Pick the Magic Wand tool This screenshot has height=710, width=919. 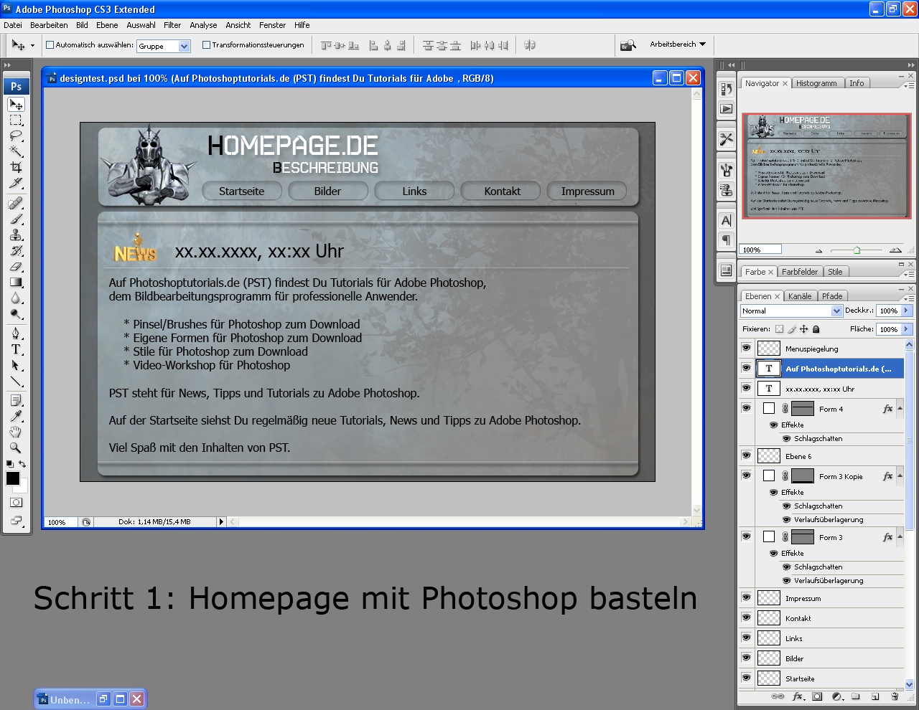(16, 151)
